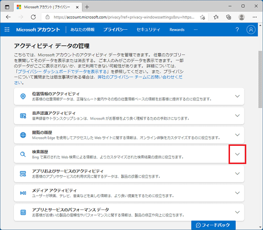Close the Microsoft アカウント tab

point(77,7)
